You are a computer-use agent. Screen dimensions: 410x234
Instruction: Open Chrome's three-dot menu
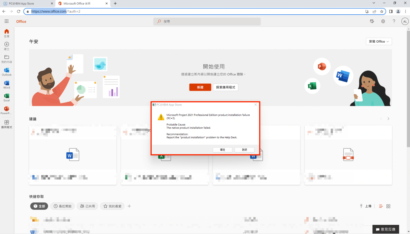406,11
